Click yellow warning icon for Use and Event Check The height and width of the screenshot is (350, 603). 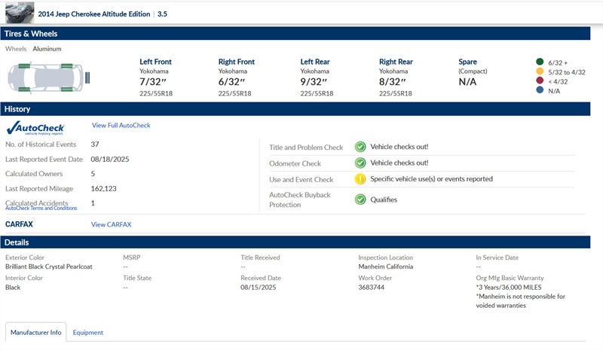(360, 179)
